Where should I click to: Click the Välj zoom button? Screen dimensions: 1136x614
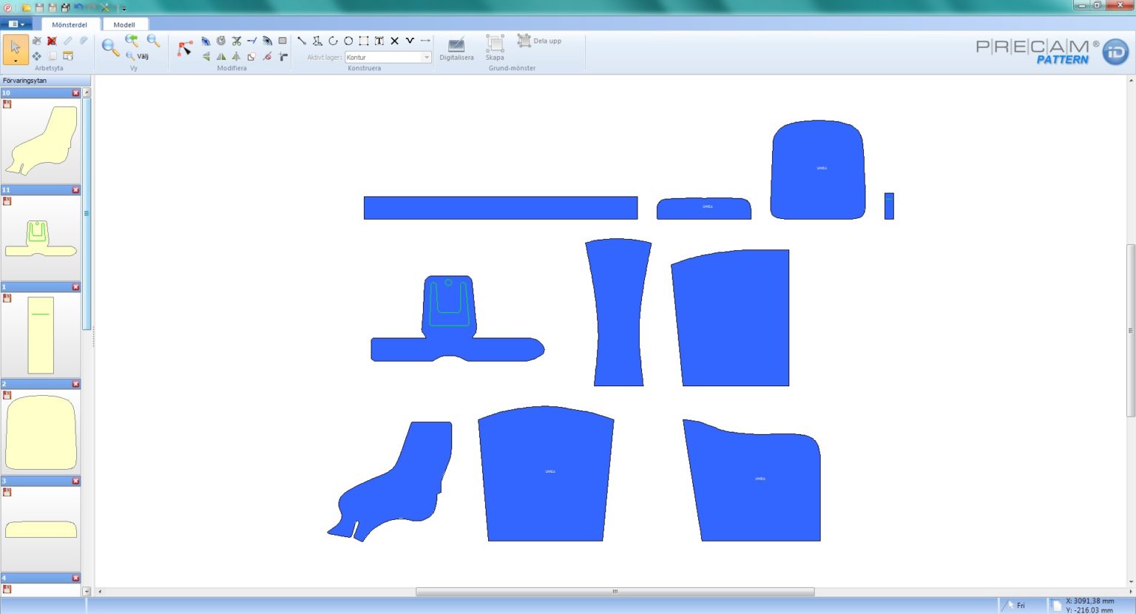[137, 56]
